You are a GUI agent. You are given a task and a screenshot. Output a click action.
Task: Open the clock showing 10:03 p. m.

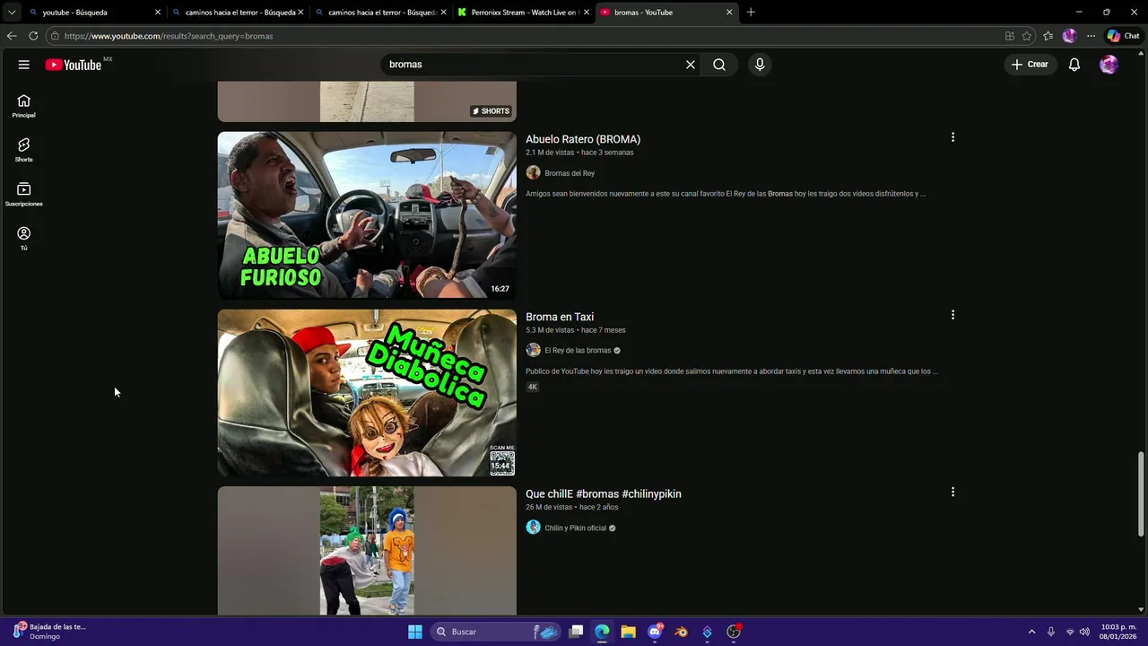1118,632
